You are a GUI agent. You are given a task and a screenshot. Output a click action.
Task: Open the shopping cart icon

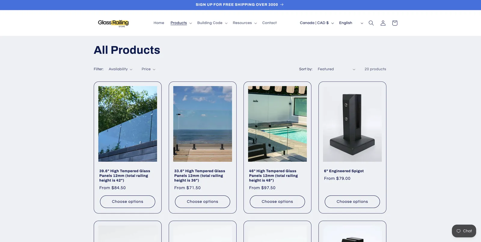pos(395,23)
